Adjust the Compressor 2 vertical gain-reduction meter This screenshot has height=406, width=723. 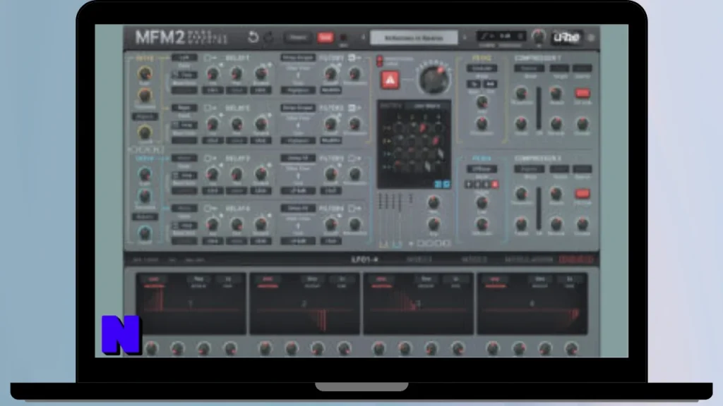pos(538,209)
